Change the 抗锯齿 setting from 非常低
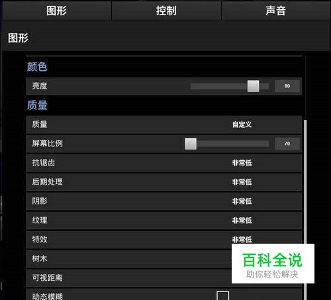 pyautogui.click(x=242, y=163)
